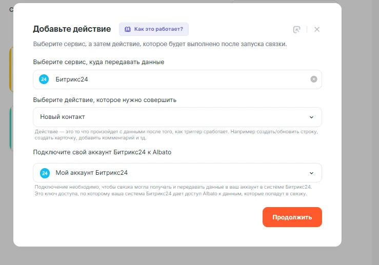Expand the action list using its chevron arrow
379x265 pixels.
click(311, 117)
